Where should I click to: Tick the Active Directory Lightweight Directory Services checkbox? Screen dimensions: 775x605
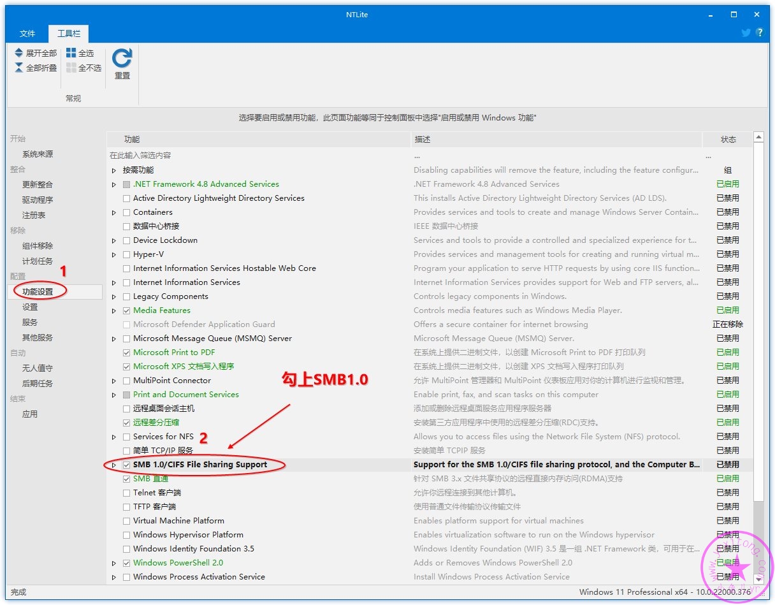tap(126, 198)
